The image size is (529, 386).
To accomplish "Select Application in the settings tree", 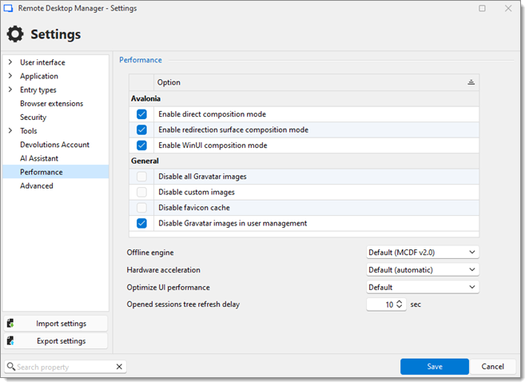I will 39,76.
